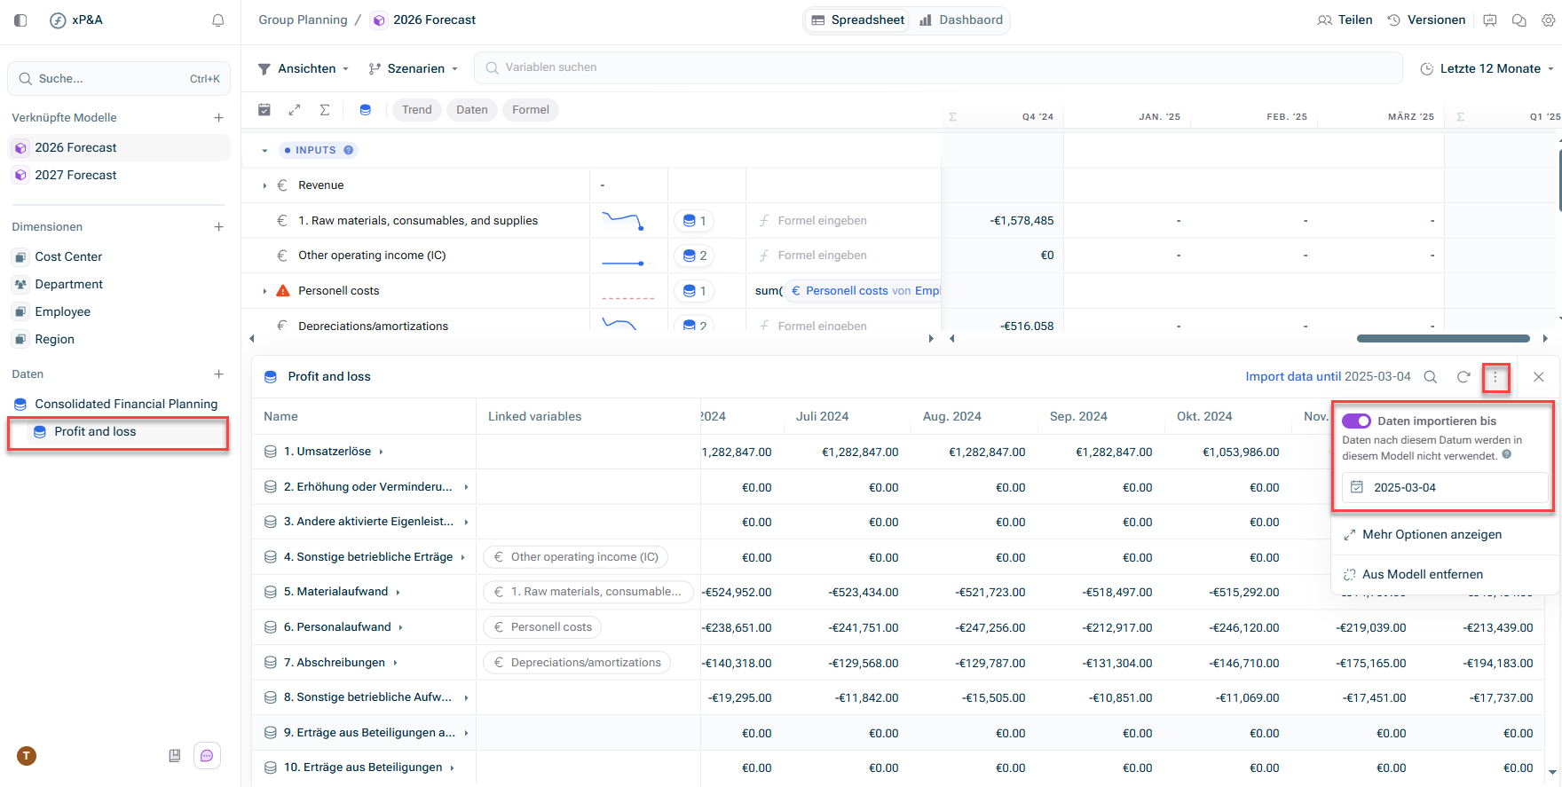Screen dimensions: 1562x787
Task: Open notifications bell icon
Action: (x=217, y=20)
